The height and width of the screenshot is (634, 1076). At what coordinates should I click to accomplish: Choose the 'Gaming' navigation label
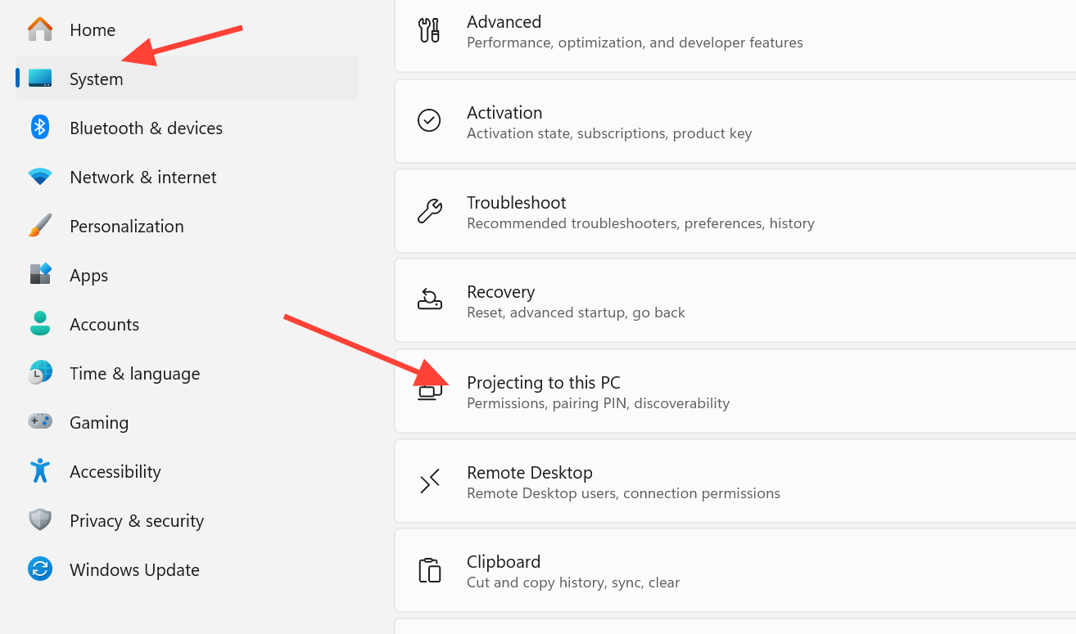[99, 423]
